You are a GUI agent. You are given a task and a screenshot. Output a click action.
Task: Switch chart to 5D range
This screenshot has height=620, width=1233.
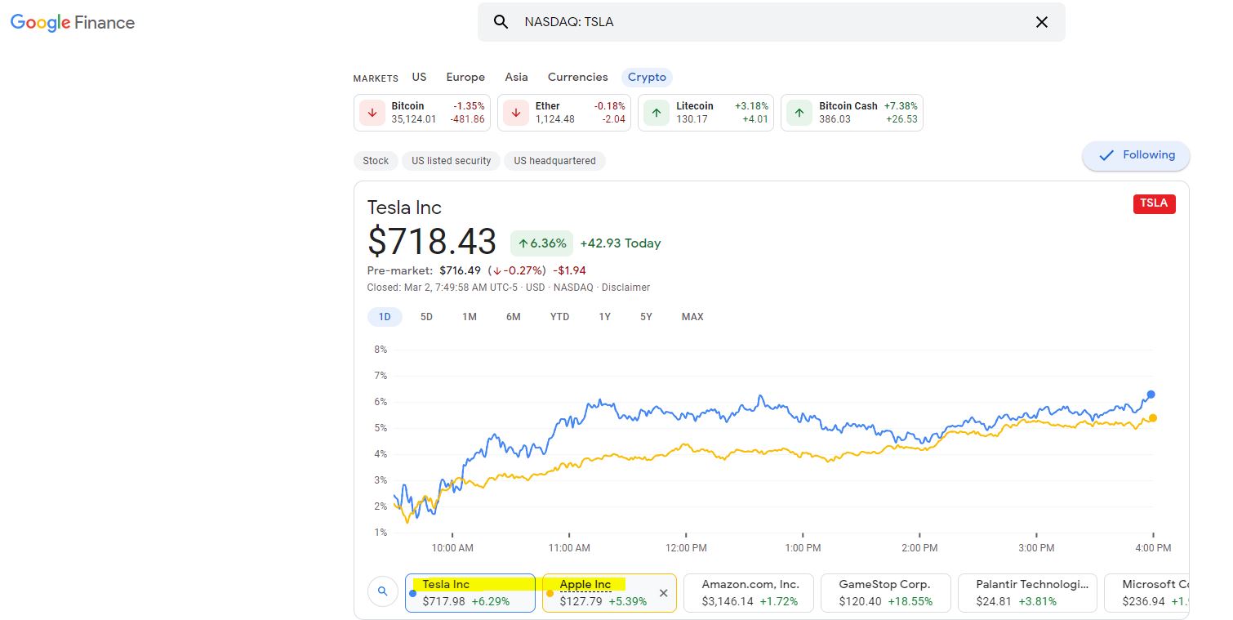click(x=426, y=317)
